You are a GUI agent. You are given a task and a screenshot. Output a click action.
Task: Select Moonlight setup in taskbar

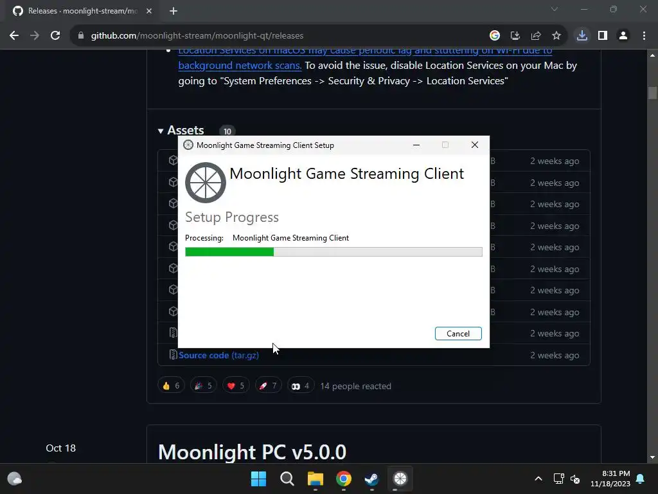tap(400, 479)
